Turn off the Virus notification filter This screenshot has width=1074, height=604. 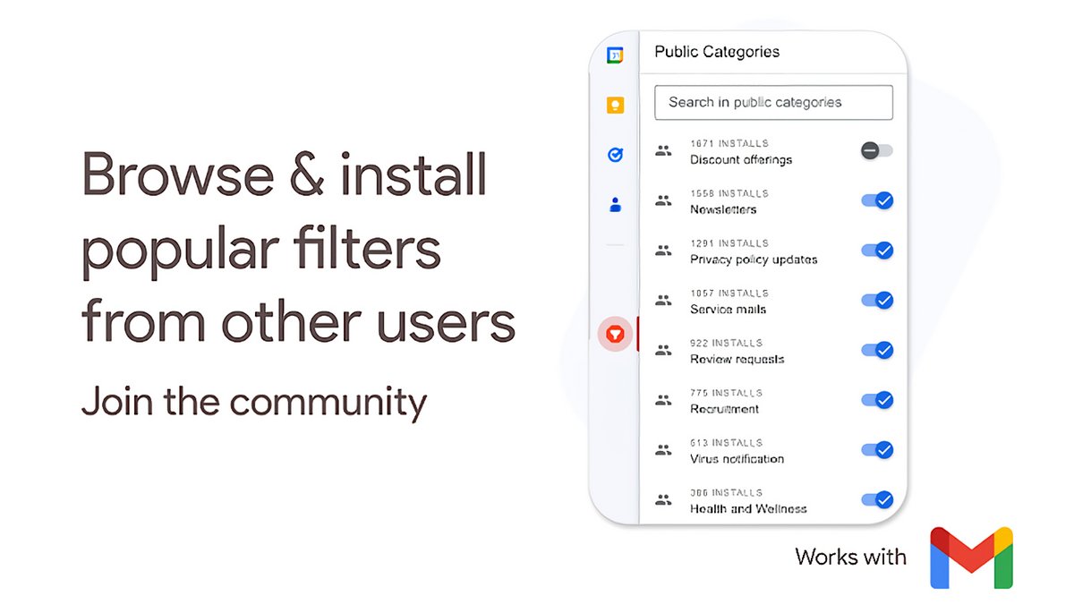point(877,449)
